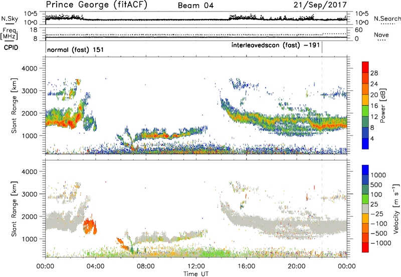Click the '04:00' time tick label

pos(96,266)
